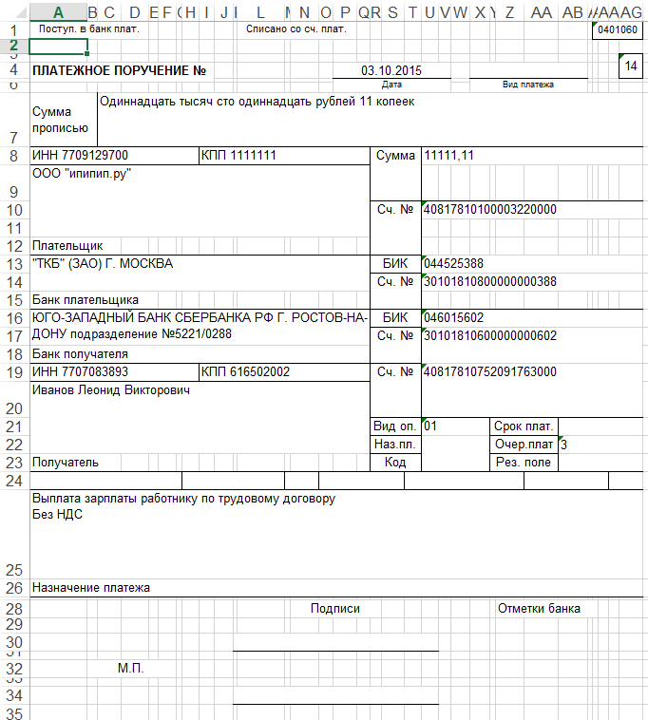The width and height of the screenshot is (648, 720).
Task: Click the Банк плательщика label
Action: pos(86,300)
